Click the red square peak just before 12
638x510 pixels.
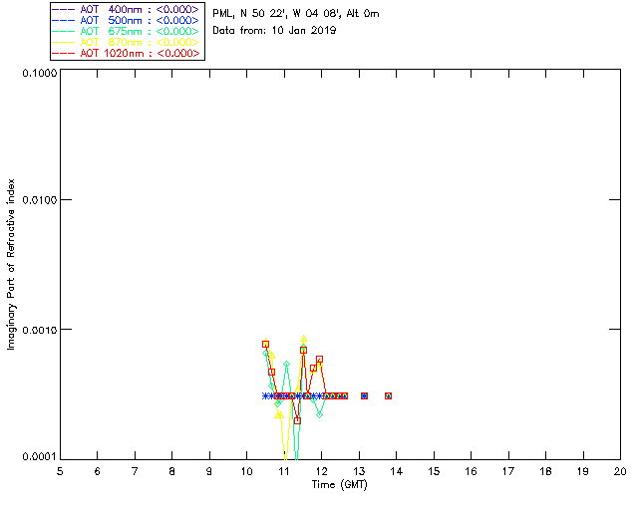tap(319, 360)
